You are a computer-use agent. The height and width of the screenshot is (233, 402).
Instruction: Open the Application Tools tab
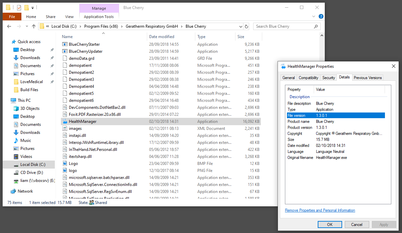pyautogui.click(x=99, y=17)
